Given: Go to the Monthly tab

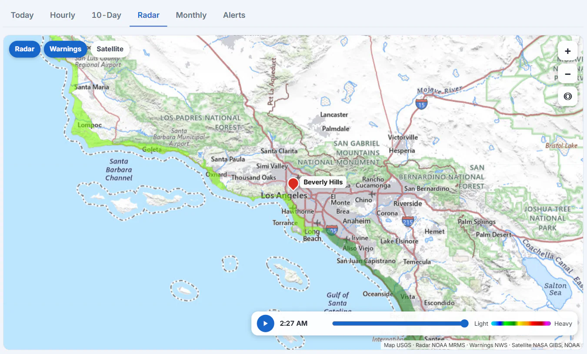Looking at the screenshot, I should (x=191, y=15).
